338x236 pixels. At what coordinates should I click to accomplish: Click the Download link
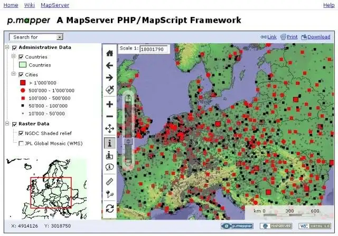316,37
